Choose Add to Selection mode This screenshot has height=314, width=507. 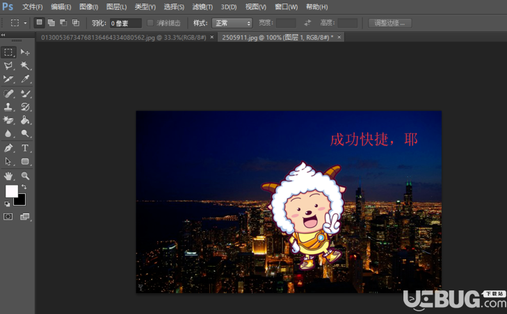pos(51,23)
